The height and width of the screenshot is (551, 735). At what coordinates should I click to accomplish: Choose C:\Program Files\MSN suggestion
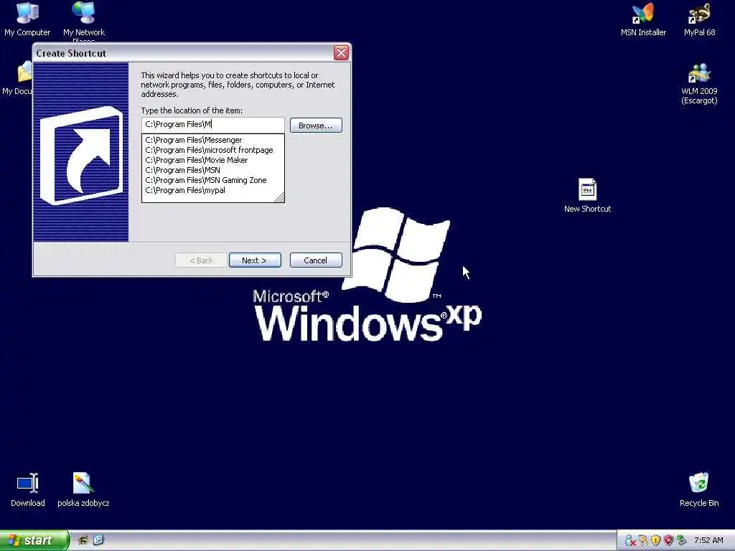point(212,170)
